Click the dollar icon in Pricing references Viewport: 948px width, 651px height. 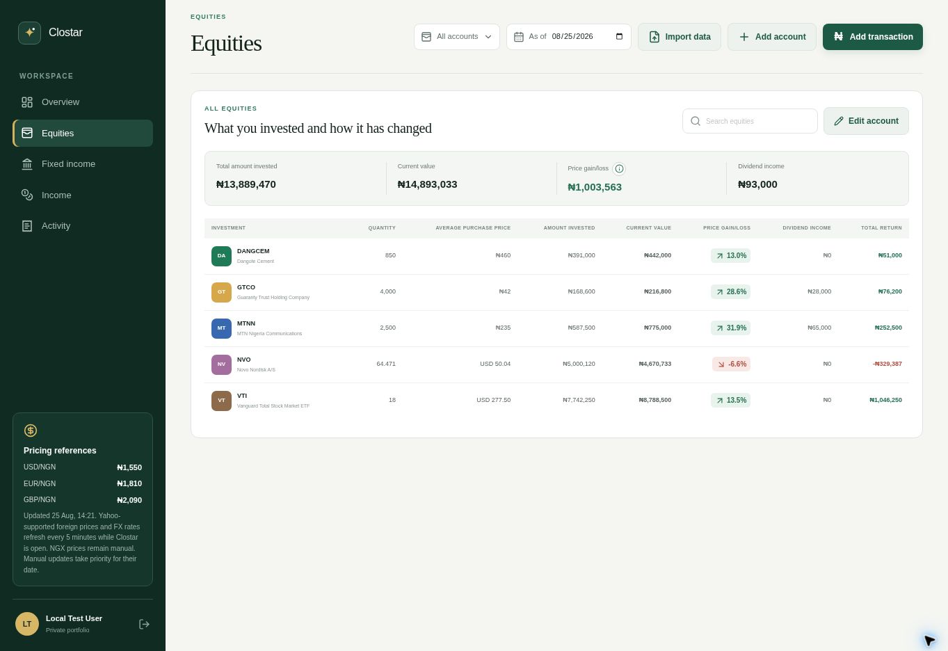(x=31, y=431)
